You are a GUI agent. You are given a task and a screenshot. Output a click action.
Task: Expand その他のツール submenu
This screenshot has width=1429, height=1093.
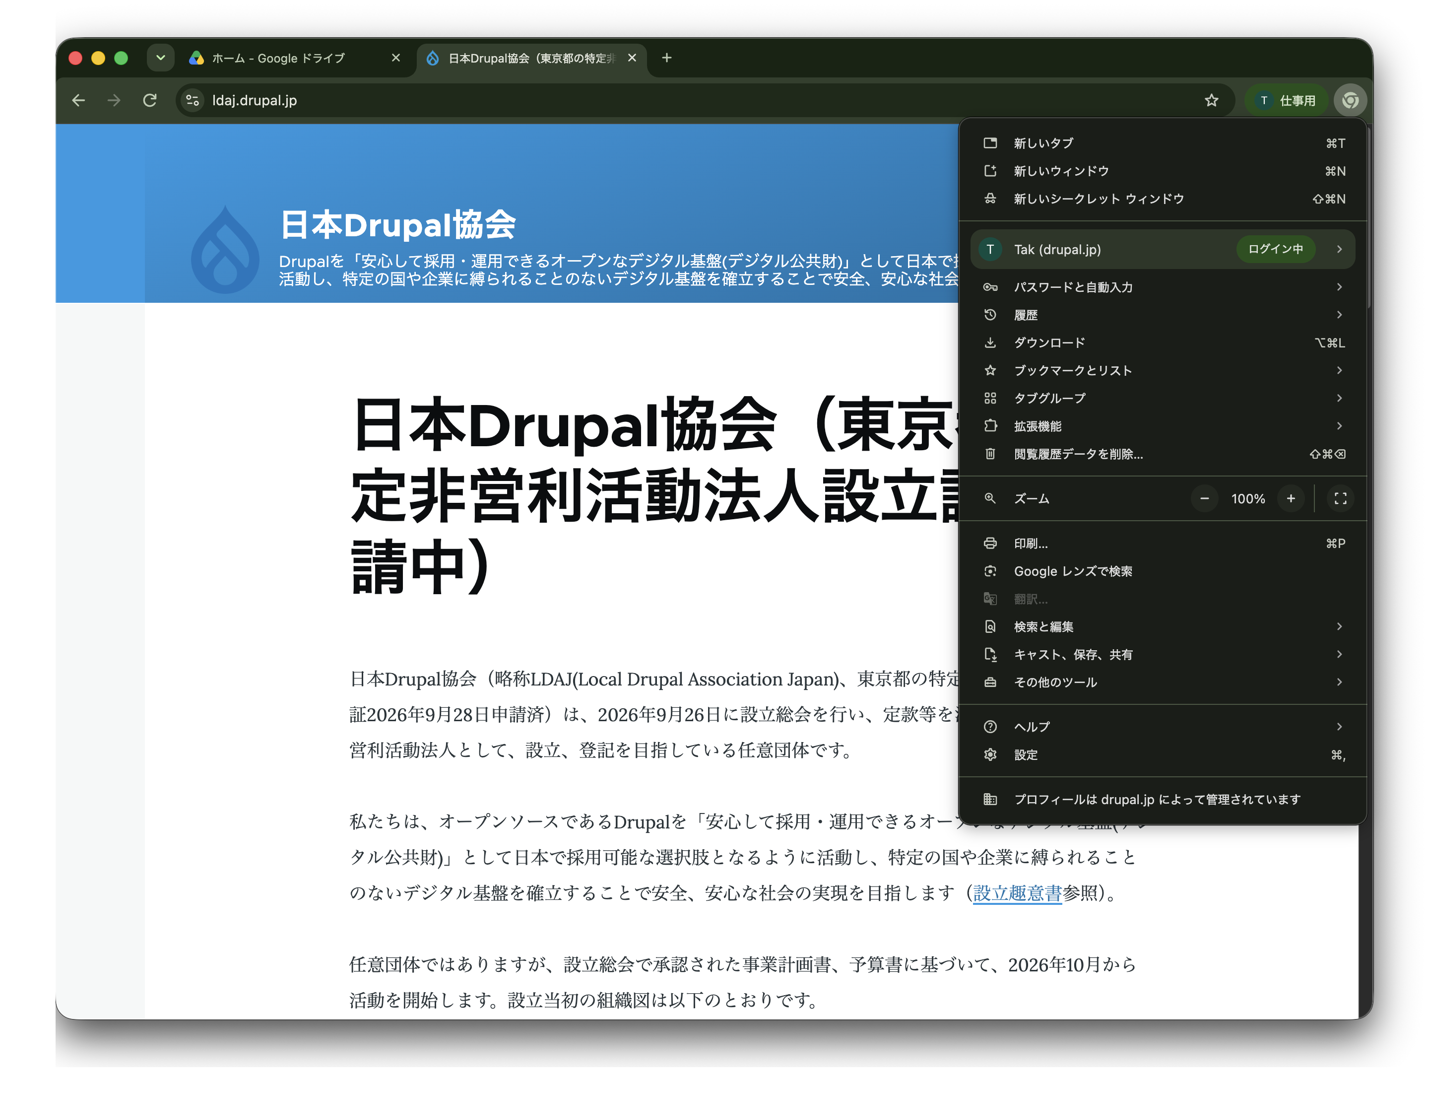click(1163, 682)
